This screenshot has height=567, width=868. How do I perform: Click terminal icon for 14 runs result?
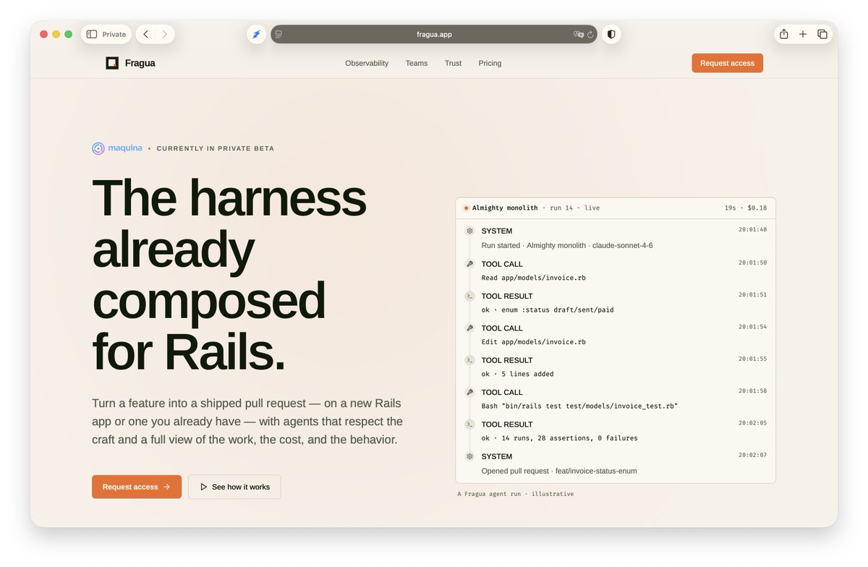click(x=469, y=425)
